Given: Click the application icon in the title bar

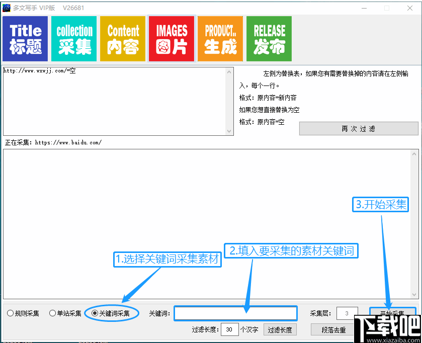Looking at the screenshot, I should pyautogui.click(x=7, y=8).
